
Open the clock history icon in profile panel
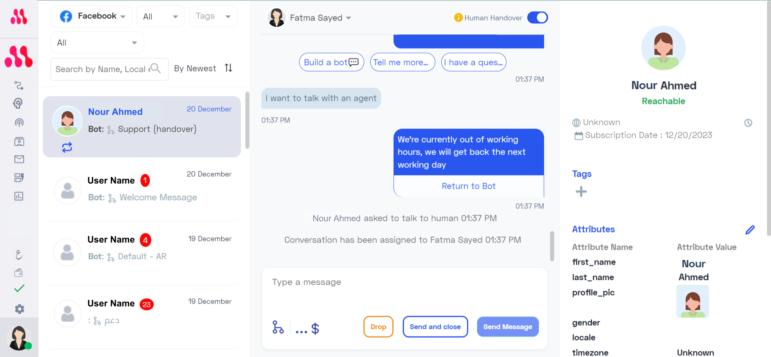pyautogui.click(x=748, y=123)
